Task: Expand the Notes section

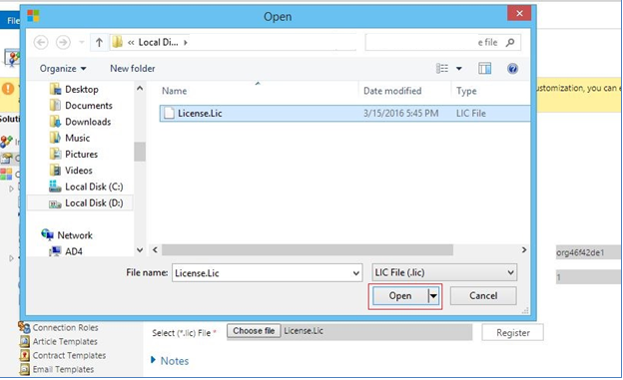Action: tap(170, 361)
